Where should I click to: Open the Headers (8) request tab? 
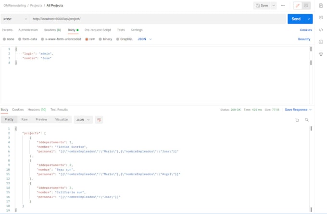[x=52, y=30]
